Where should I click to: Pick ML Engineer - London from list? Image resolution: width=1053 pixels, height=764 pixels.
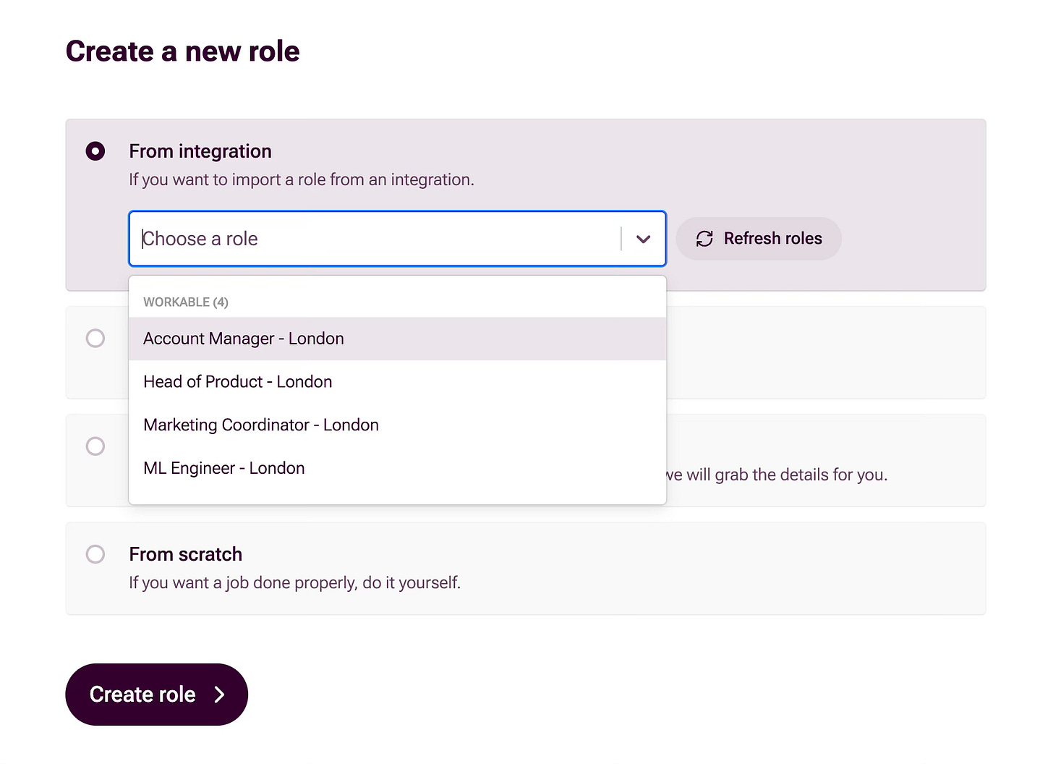click(224, 468)
